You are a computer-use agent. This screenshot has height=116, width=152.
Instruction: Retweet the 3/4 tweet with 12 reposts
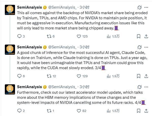point(51,76)
